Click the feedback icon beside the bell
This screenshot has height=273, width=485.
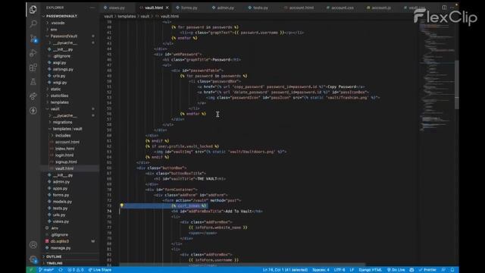443,270
